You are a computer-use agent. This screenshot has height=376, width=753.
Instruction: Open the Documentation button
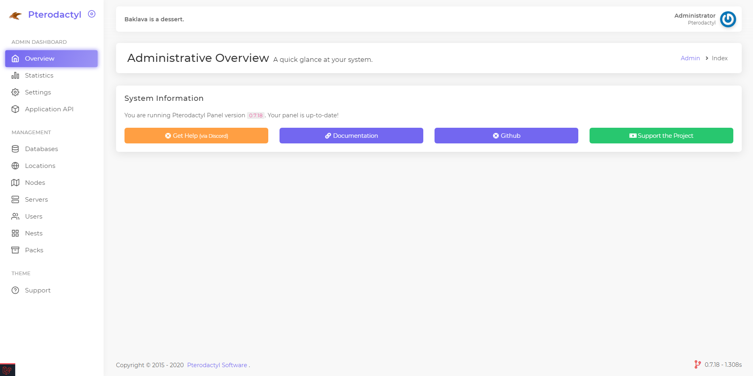pyautogui.click(x=351, y=136)
